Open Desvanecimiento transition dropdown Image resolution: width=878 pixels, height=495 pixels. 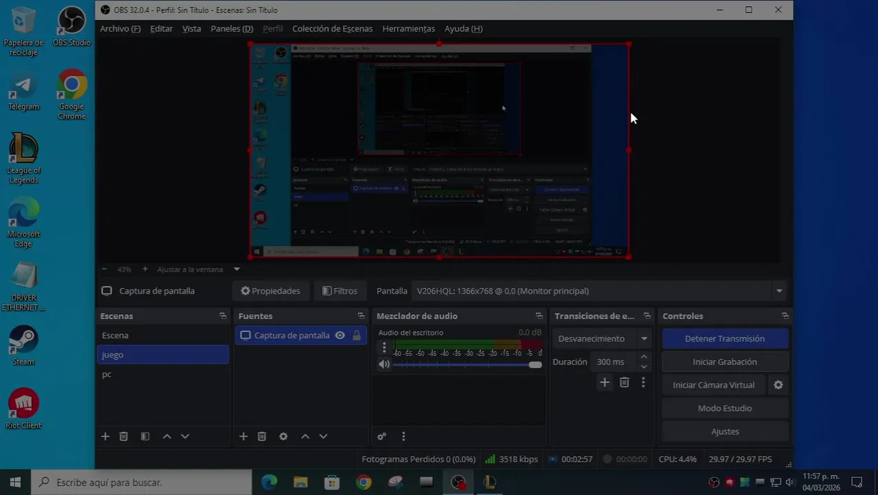coord(602,338)
